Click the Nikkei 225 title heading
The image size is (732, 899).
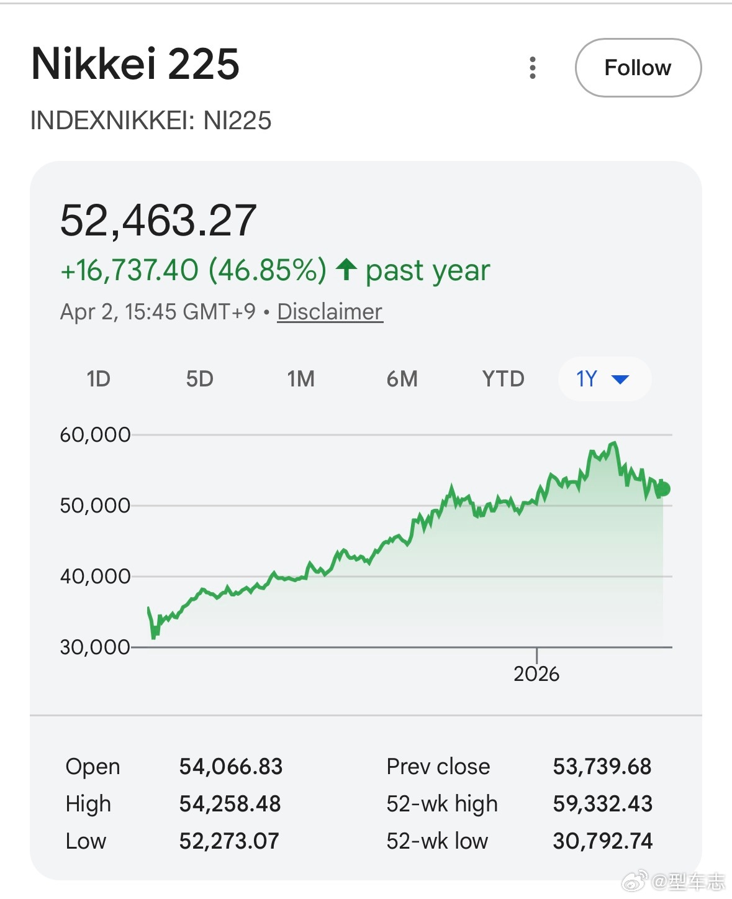[135, 64]
